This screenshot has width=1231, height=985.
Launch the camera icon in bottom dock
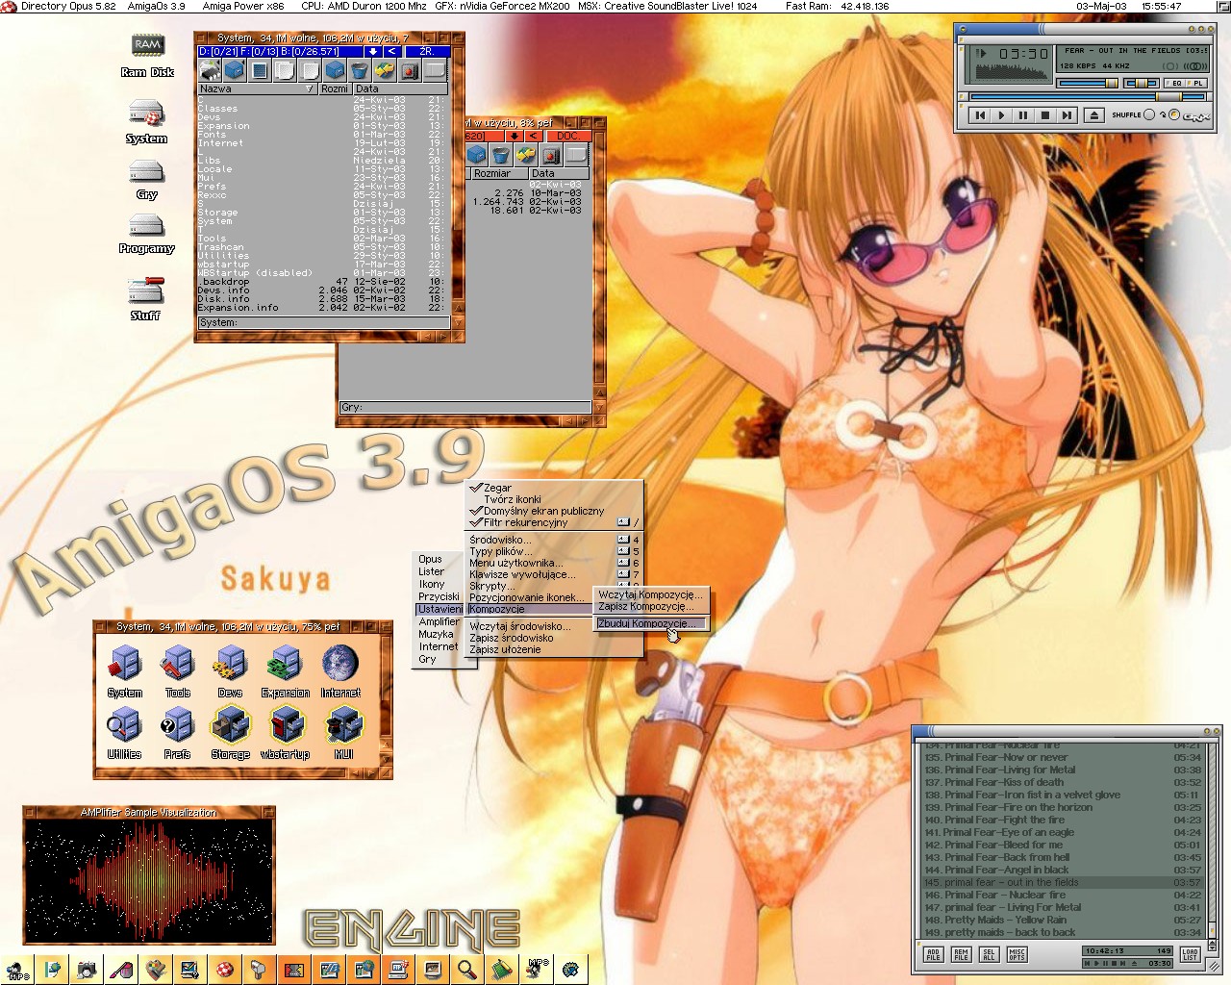click(87, 970)
